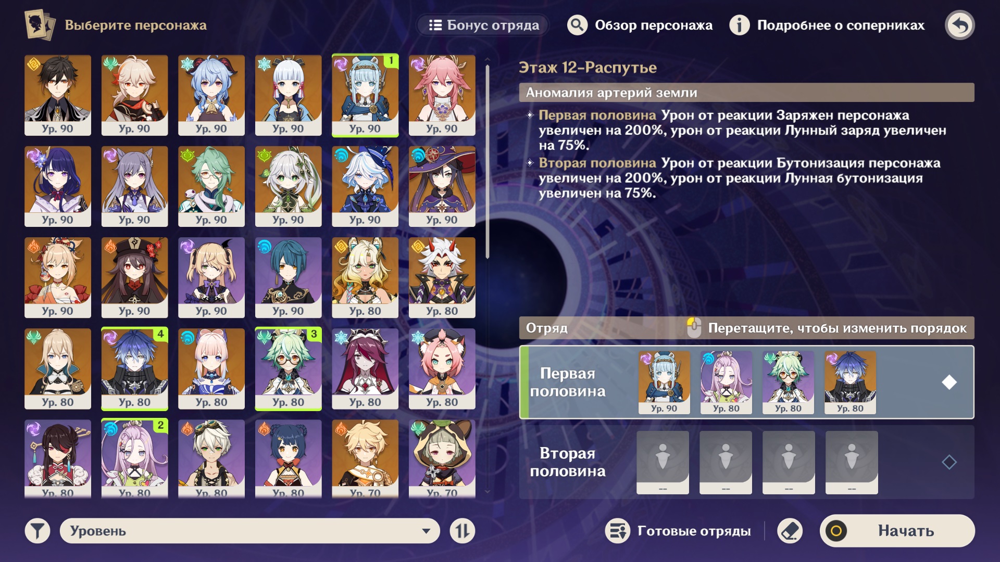Click the character select card icon at top-left
Screen dimensions: 1000x562
tap(40, 25)
